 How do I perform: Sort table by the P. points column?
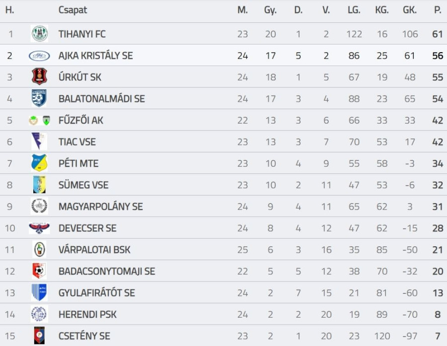tap(437, 10)
